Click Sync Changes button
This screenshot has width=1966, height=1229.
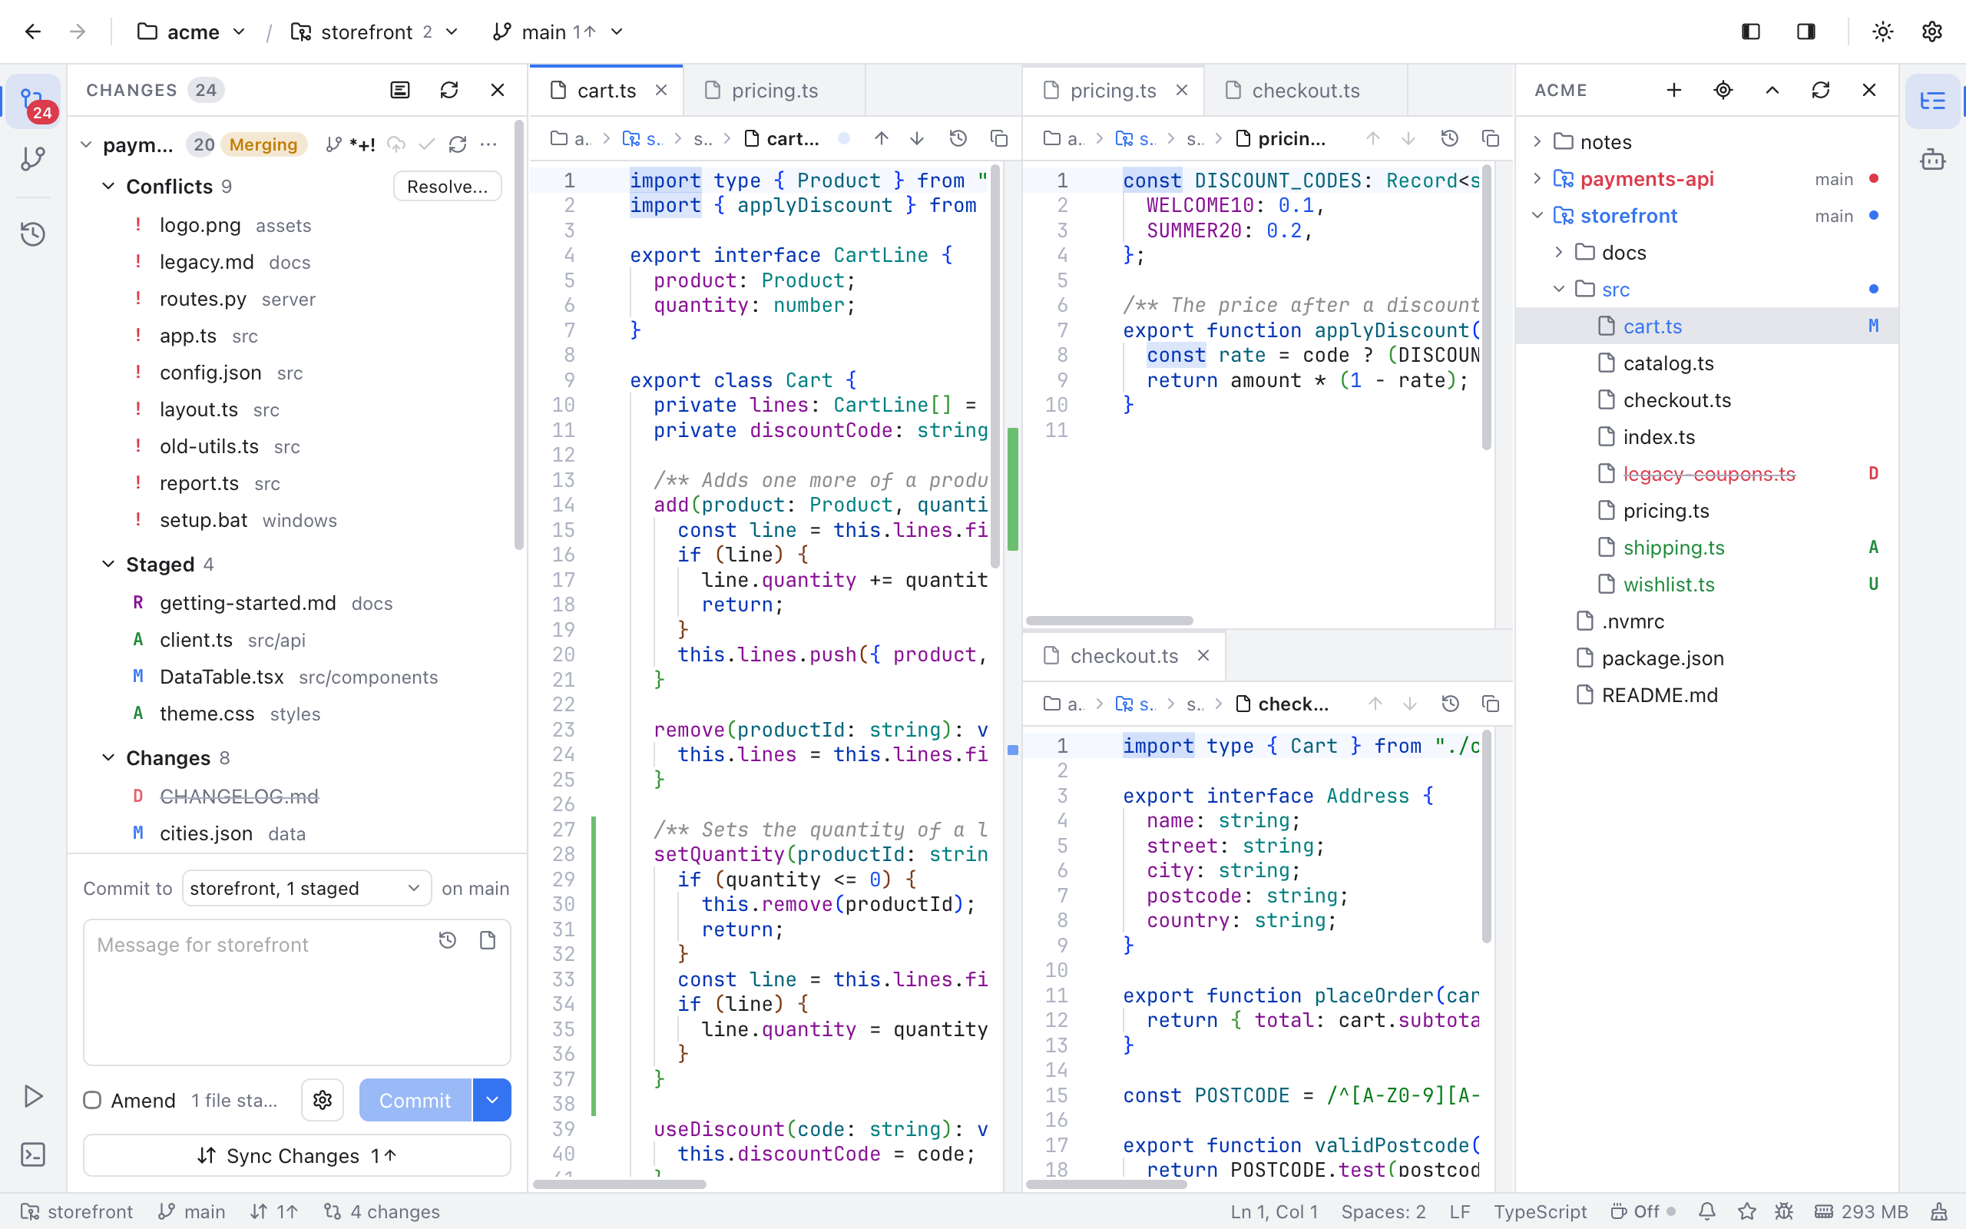(x=297, y=1155)
